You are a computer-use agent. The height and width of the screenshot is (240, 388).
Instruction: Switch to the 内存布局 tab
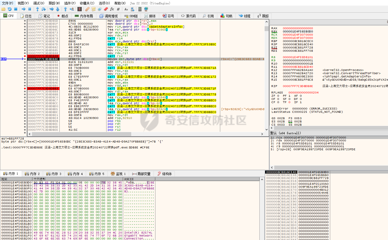click(x=84, y=16)
